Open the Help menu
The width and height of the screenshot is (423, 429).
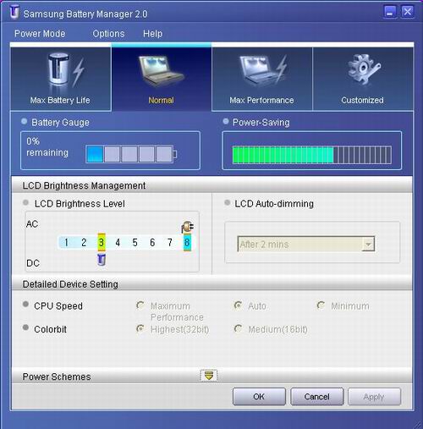[x=152, y=34]
